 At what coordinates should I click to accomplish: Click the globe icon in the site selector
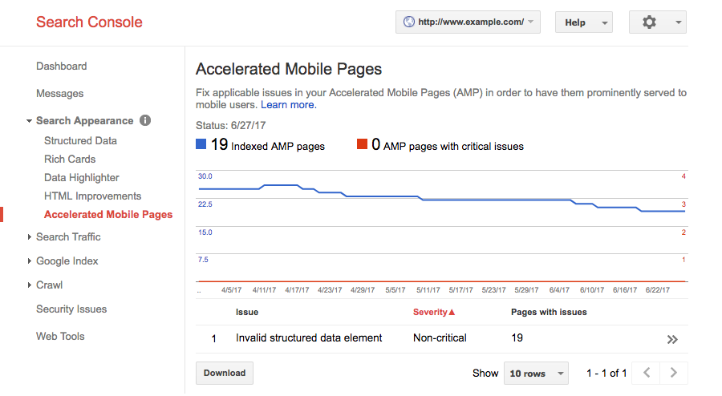(x=408, y=22)
